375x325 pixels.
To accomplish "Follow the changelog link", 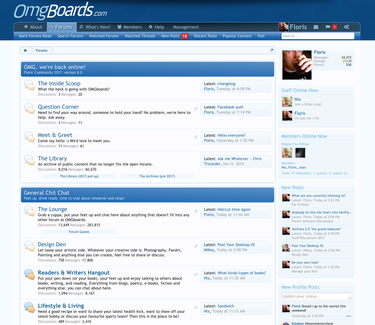I will click(x=226, y=84).
